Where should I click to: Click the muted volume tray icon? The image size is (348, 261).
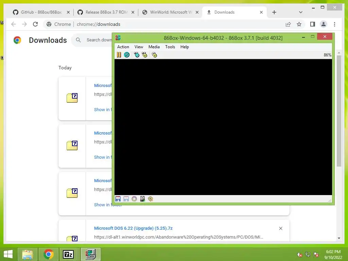pos(300,255)
